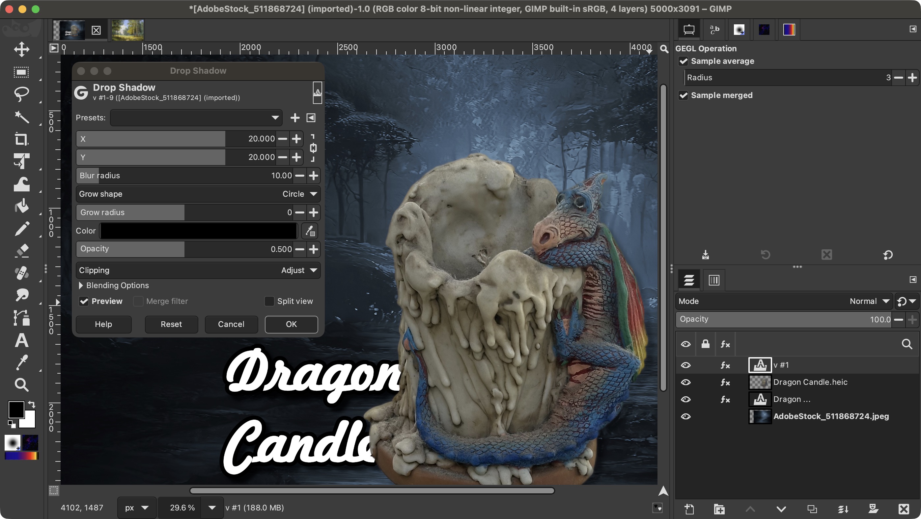The image size is (921, 519).
Task: Select the Warp Transform tool
Action: pos(21,184)
